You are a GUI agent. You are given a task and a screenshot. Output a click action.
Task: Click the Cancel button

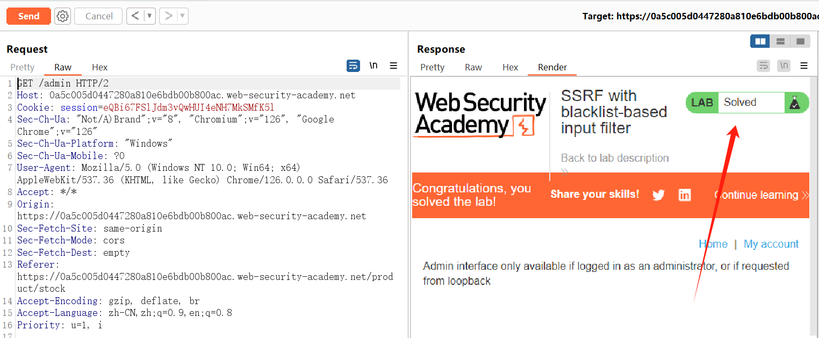click(99, 16)
